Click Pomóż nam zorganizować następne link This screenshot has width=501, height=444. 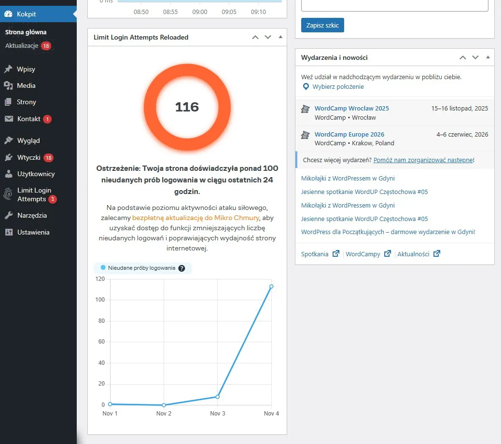[423, 160]
